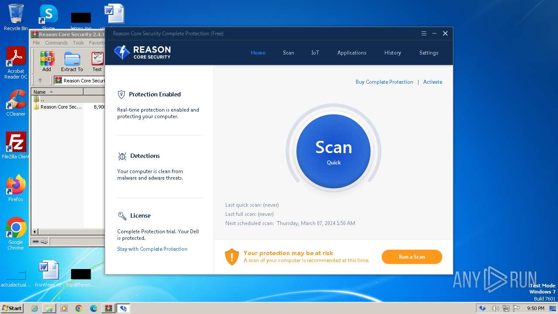
Task: Select the CCleaner desktop icon
Action: 16,103
